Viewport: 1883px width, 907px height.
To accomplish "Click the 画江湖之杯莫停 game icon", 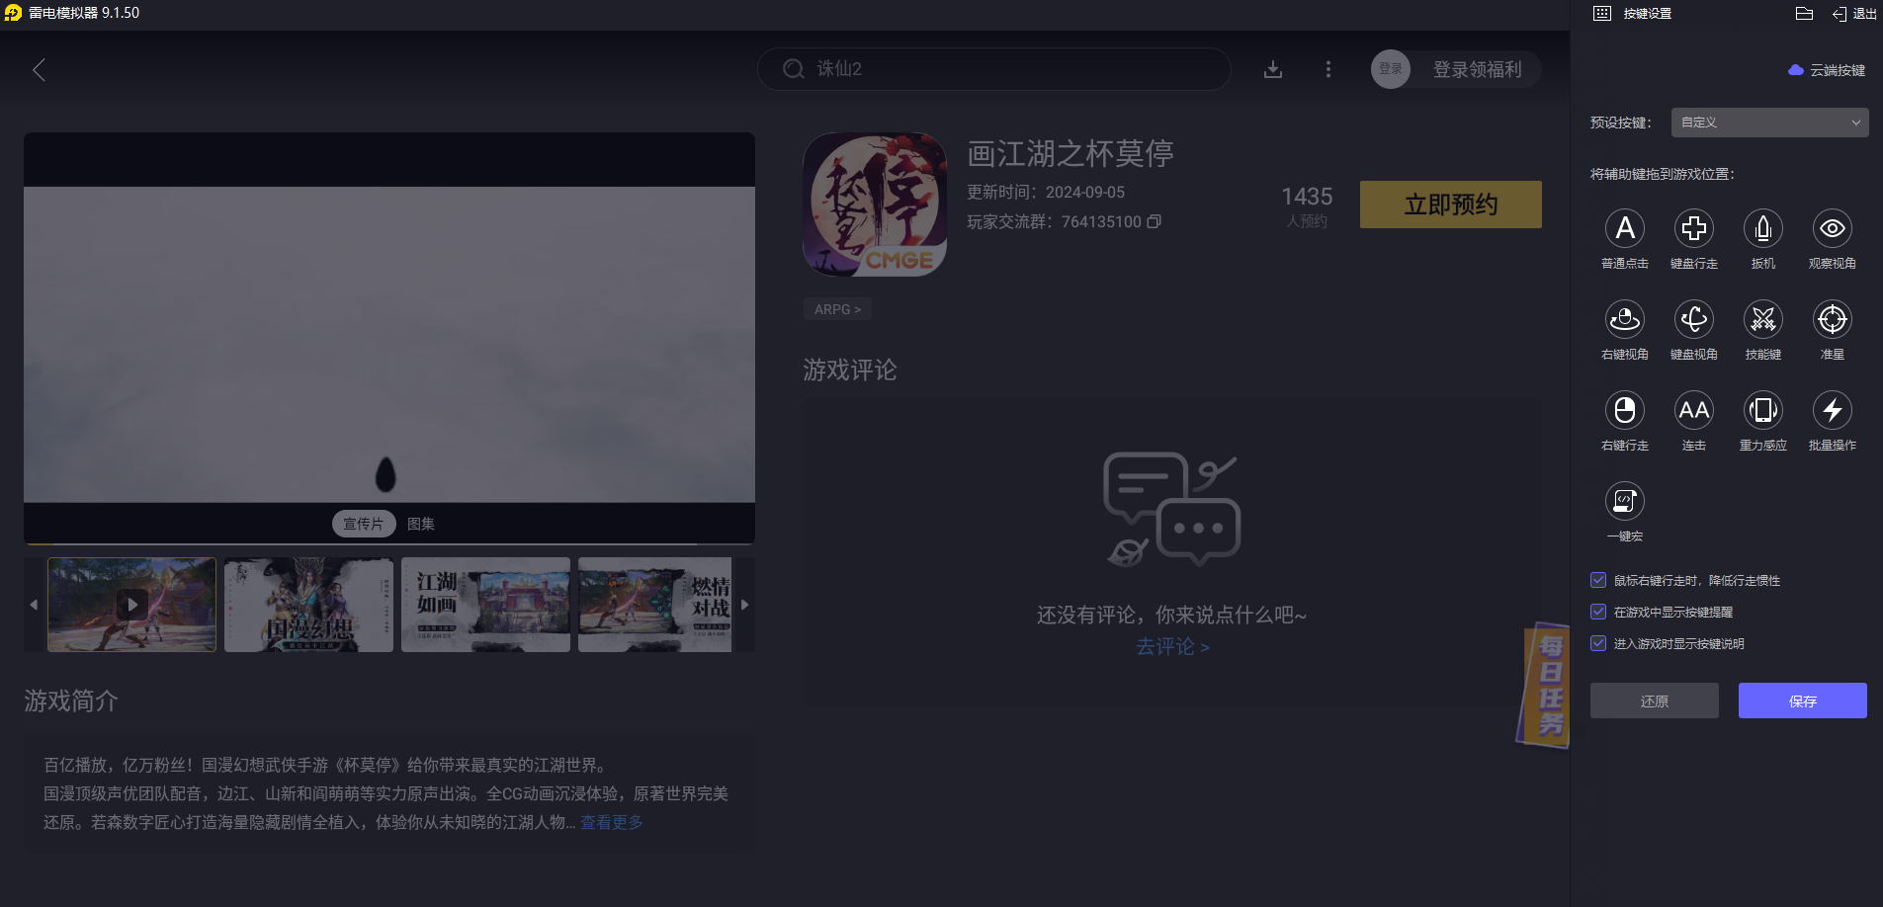I will click(x=875, y=205).
